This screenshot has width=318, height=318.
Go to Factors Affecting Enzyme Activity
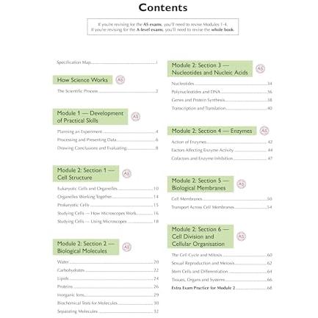tap(222, 150)
